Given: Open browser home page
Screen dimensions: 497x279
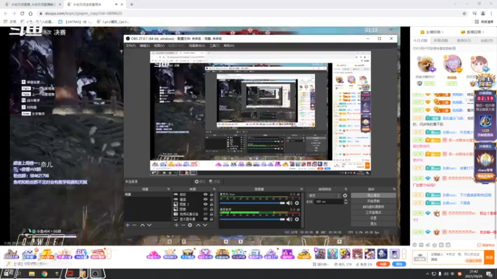Looking at the screenshot, I should coord(30,13).
